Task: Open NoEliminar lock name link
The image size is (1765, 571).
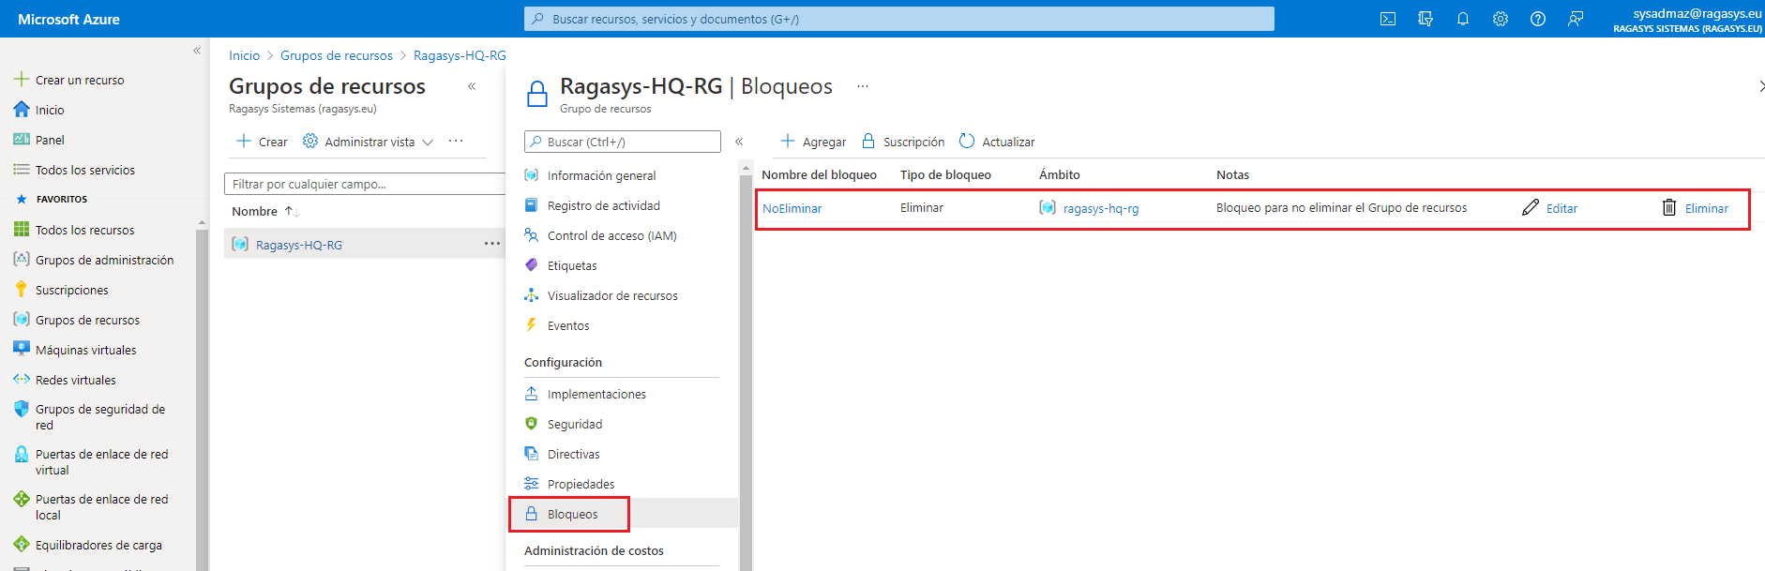Action: [792, 208]
